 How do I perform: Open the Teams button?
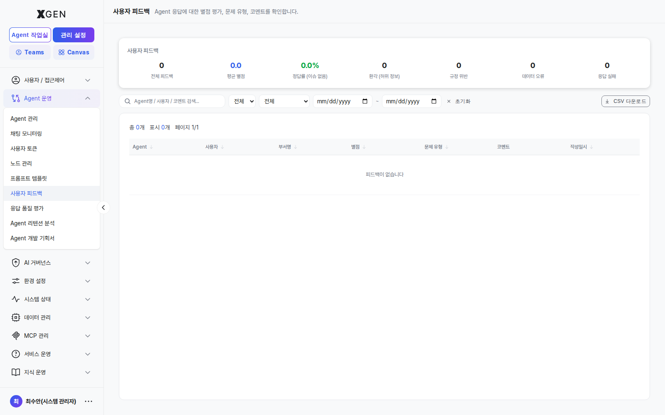(x=30, y=52)
